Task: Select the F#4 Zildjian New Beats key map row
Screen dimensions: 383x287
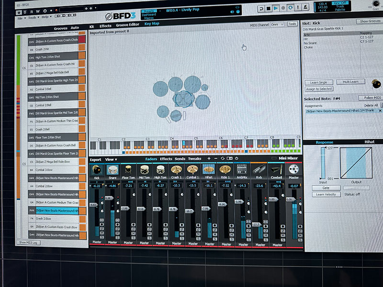Action: [57, 210]
